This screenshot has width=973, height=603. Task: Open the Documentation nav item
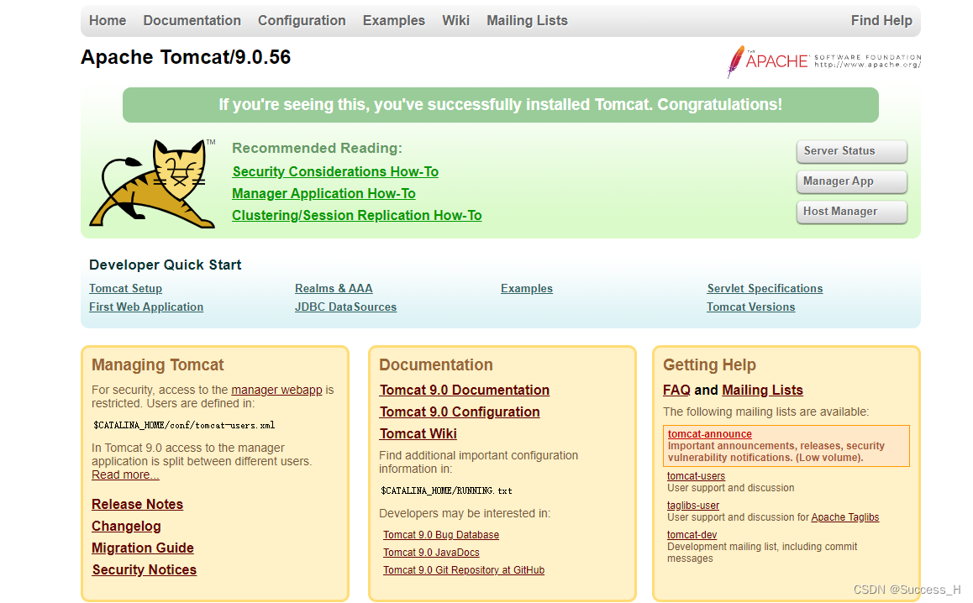[192, 20]
